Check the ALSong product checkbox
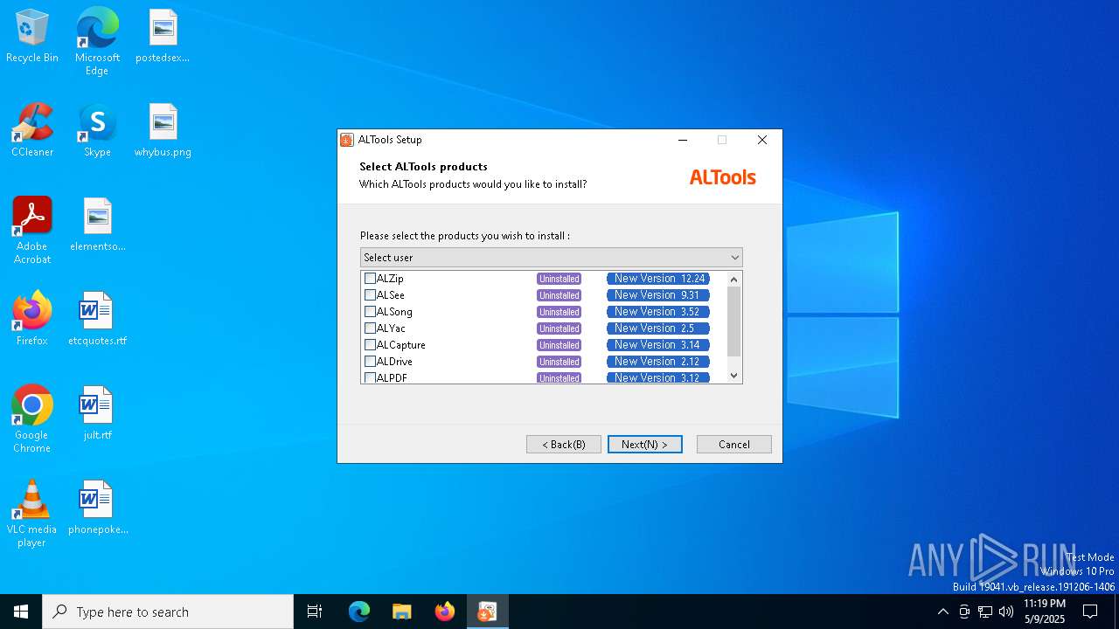Screen dimensions: 1119x629 pos(370,312)
